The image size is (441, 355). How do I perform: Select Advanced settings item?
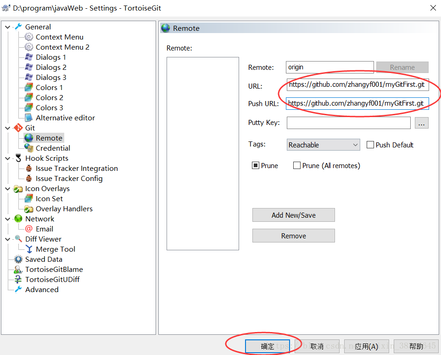coord(42,289)
